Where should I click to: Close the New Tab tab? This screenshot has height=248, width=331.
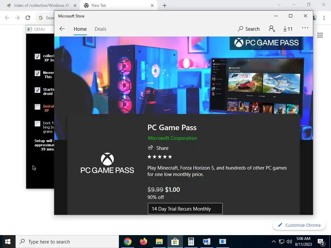152,6
